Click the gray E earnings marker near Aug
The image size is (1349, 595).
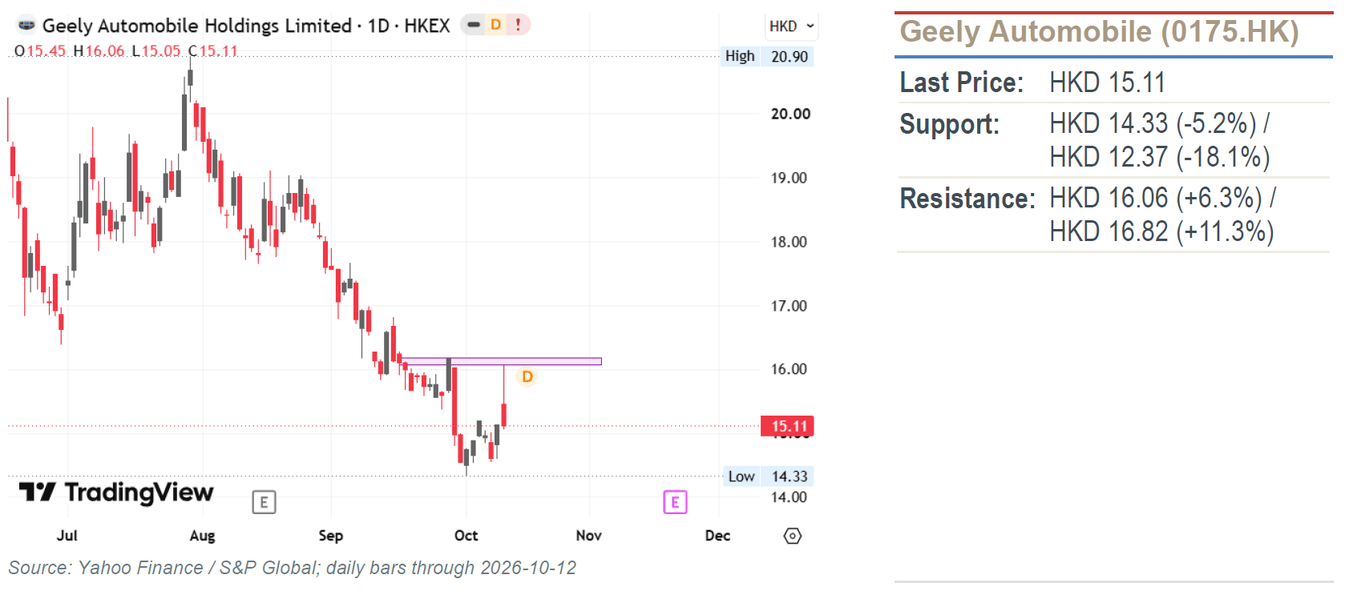(264, 502)
